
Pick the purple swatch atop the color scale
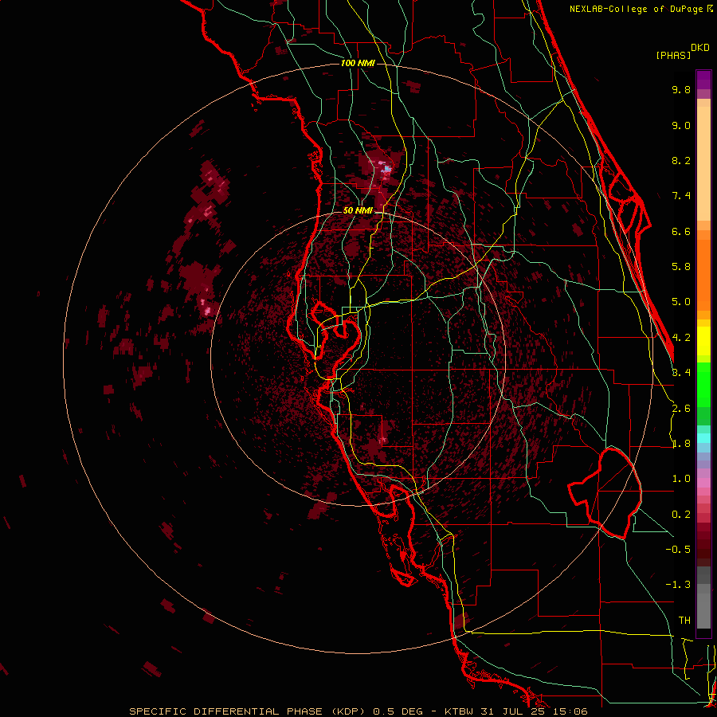coord(703,80)
